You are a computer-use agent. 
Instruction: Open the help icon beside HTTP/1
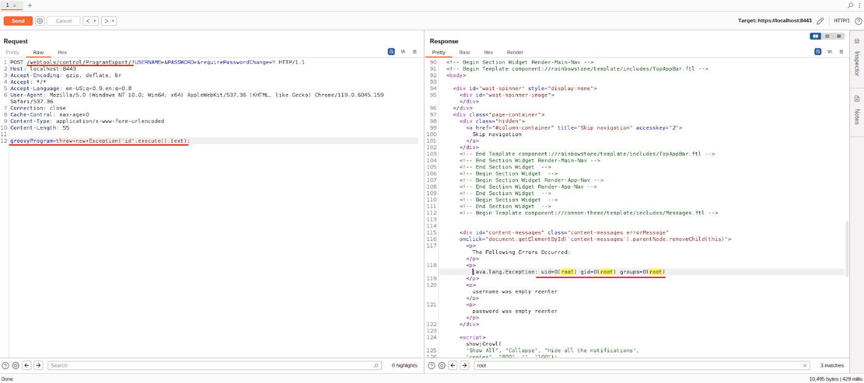(858, 21)
